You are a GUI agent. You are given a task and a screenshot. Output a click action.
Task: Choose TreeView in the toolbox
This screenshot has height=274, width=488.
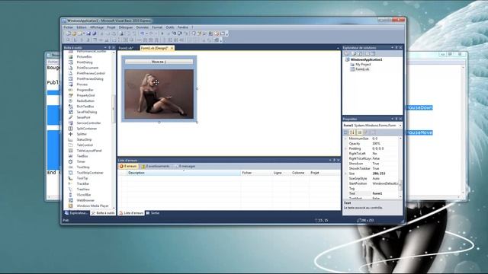pos(83,190)
